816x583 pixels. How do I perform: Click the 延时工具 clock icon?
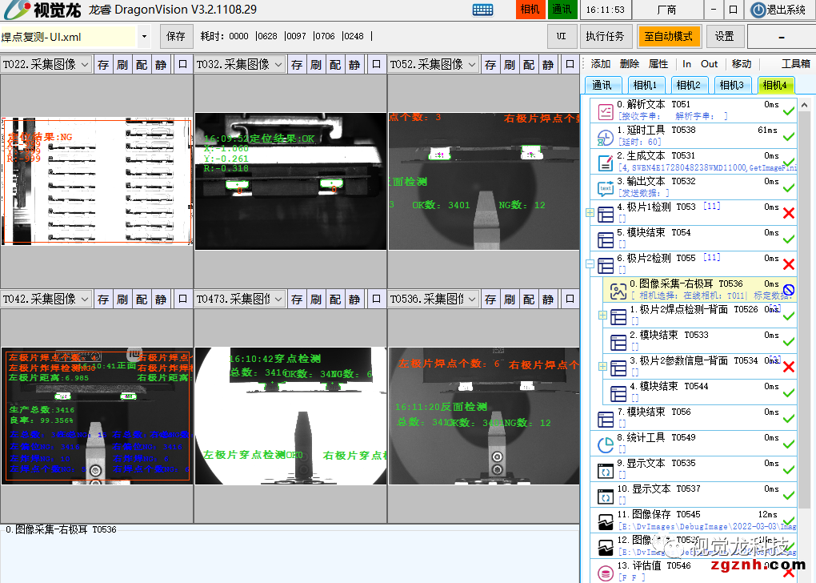(605, 136)
